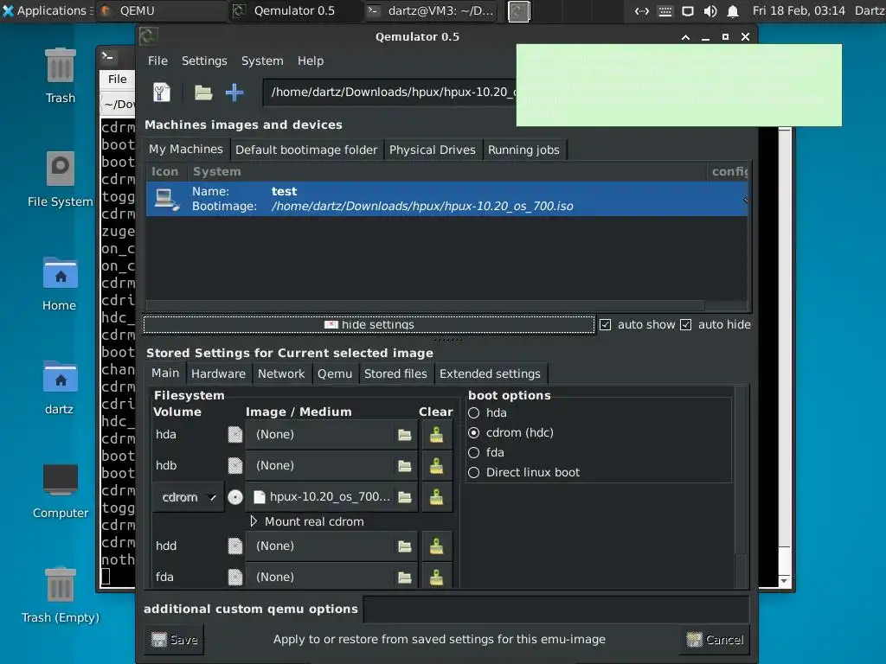Open the notification bell in panel
The height and width of the screenshot is (664, 886).
[733, 10]
